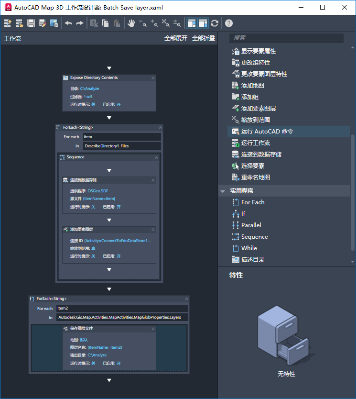Click the zoom plus/minus tool icon
Image resolution: width=356 pixels, height=399 pixels.
pyautogui.click(x=177, y=23)
